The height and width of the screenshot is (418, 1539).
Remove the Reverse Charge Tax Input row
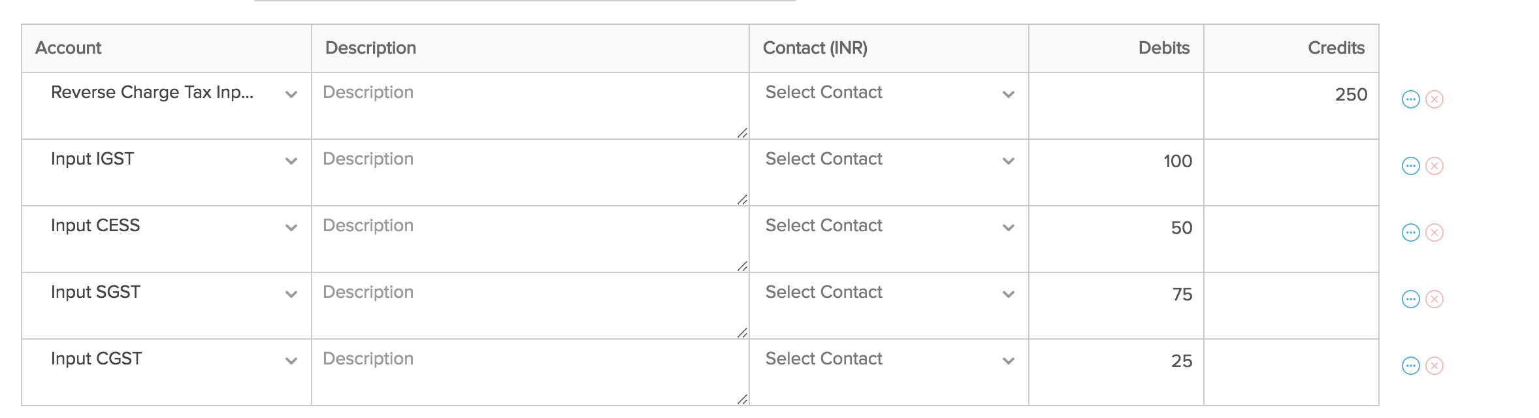pos(1434,99)
